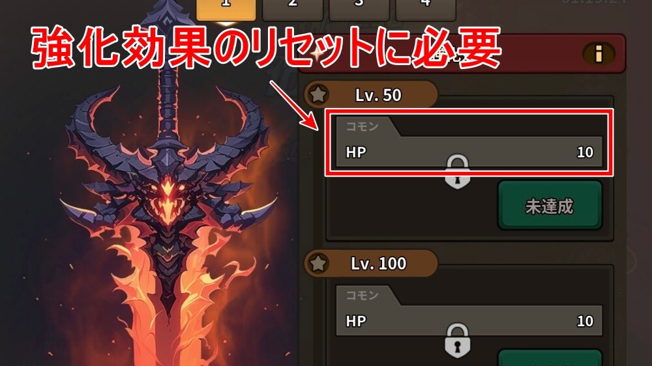The image size is (652, 366).
Task: Click the 未達成 button in the Lv. 50 panel
Action: (x=550, y=205)
